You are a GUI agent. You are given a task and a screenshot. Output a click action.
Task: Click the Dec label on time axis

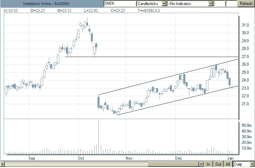point(179,158)
